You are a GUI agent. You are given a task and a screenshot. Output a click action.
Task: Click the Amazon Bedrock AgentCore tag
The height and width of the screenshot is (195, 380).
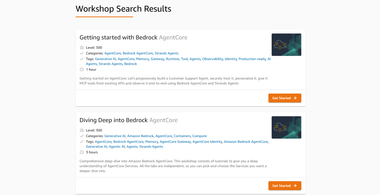coord(246,142)
